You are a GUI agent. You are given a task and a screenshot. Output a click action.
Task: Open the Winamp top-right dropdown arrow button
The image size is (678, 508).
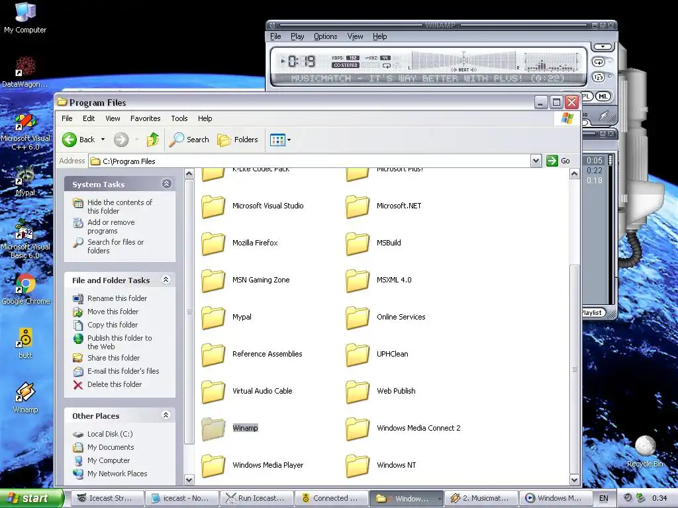tap(603, 46)
